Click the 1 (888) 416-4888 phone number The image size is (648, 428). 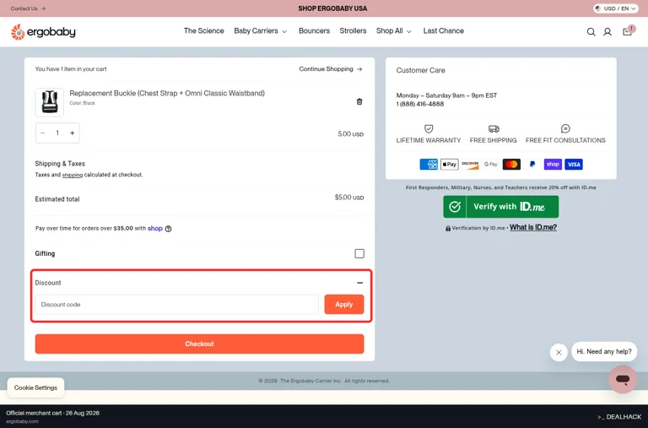pos(420,104)
